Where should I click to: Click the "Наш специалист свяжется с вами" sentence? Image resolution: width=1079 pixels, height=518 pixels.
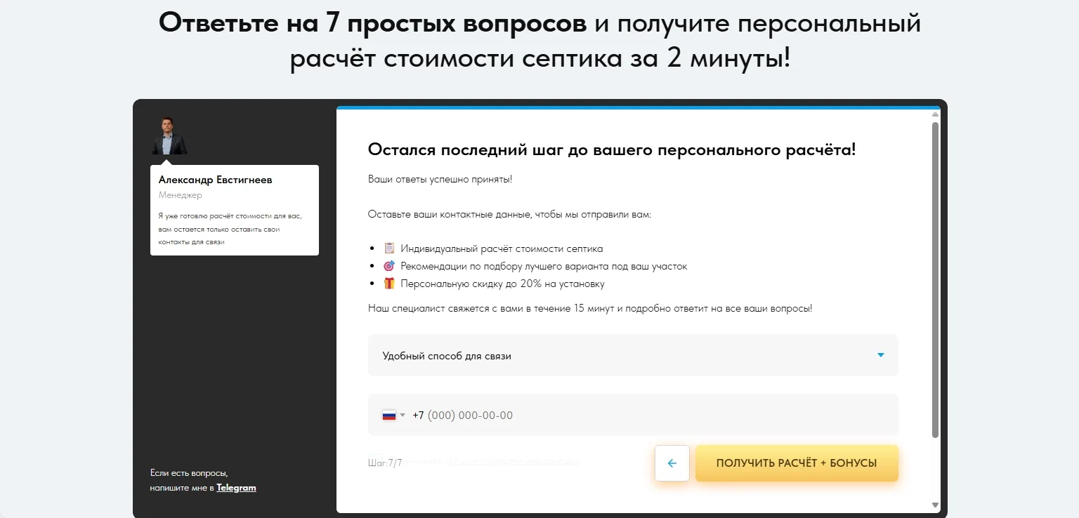click(x=590, y=308)
